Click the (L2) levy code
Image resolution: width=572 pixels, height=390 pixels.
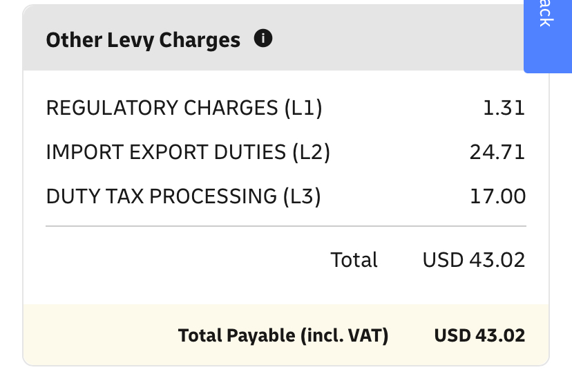[x=311, y=152]
